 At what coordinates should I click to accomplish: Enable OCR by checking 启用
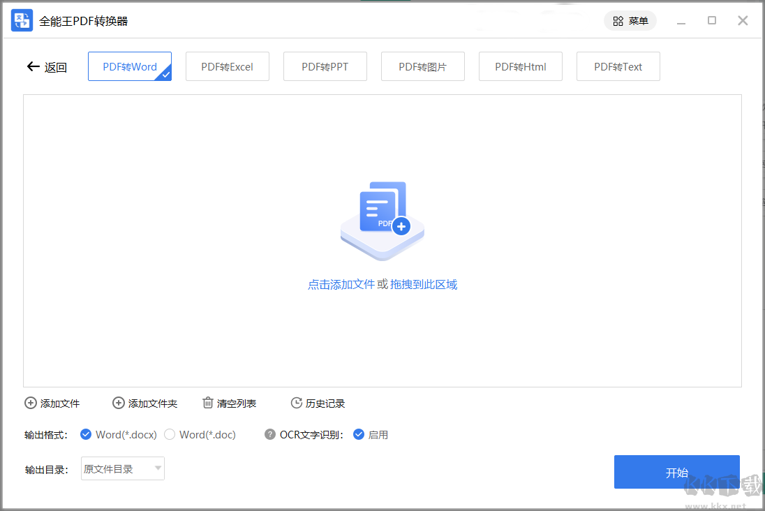point(359,434)
